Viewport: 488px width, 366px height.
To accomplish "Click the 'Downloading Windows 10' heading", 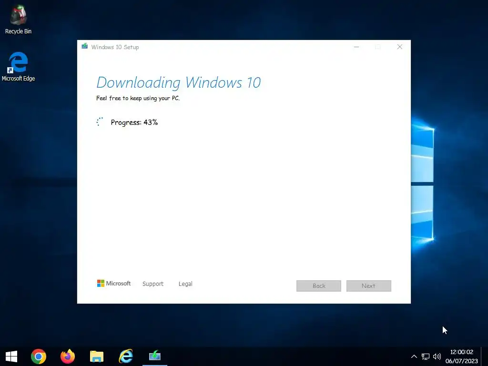I will (179, 83).
